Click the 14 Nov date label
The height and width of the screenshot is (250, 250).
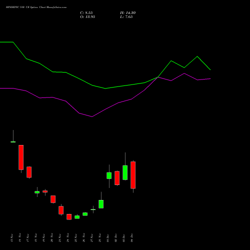(x=20, y=237)
